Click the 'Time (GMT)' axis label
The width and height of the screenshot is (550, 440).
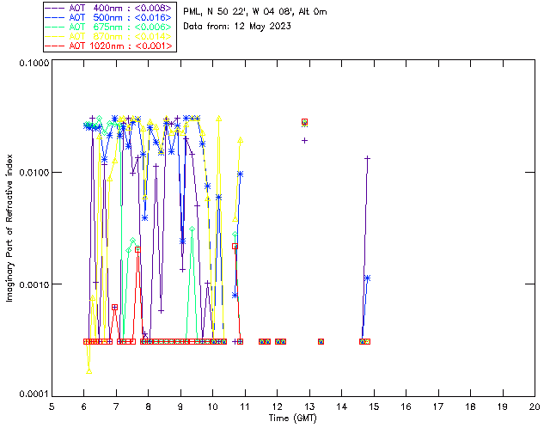point(293,418)
